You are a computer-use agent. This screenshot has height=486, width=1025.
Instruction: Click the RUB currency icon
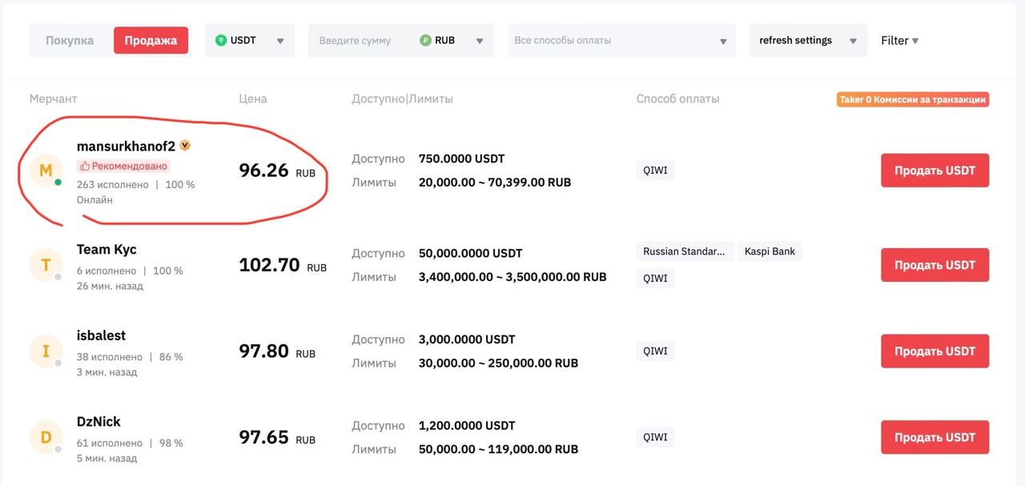point(425,41)
